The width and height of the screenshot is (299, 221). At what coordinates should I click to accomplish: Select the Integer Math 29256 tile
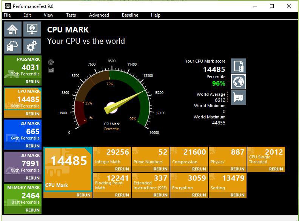coord(112,157)
